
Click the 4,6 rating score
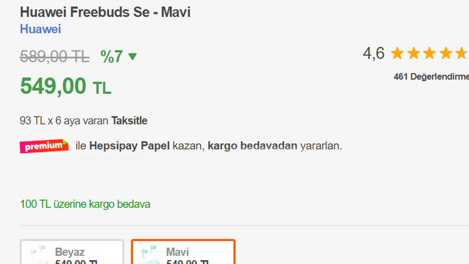tap(373, 53)
